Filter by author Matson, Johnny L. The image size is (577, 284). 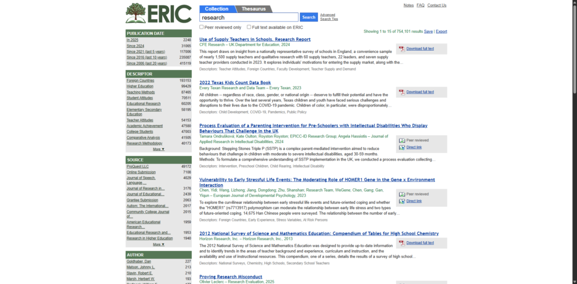click(x=141, y=268)
